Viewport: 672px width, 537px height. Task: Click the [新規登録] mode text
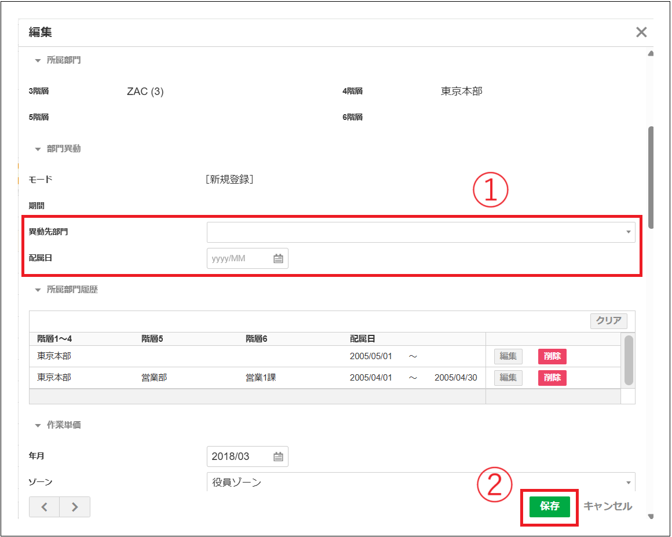230,179
